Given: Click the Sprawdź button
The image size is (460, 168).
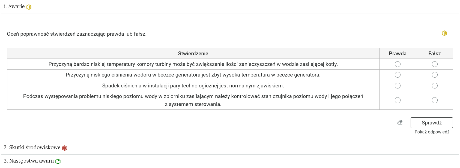Looking at the screenshot, I should pyautogui.click(x=431, y=123).
